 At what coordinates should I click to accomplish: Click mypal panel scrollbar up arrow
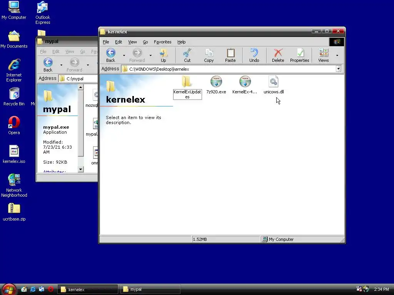point(80,87)
